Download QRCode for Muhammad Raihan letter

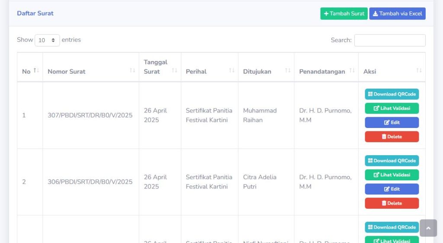click(392, 94)
